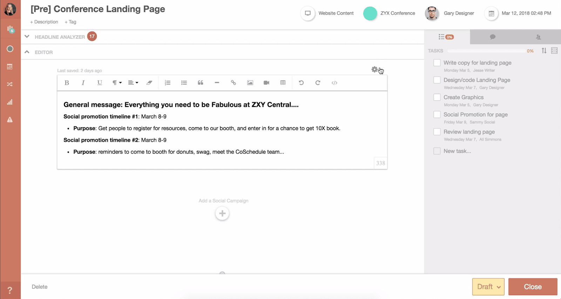Toggle bold formatting in editor toolbar
This screenshot has width=561, height=299.
[x=67, y=83]
